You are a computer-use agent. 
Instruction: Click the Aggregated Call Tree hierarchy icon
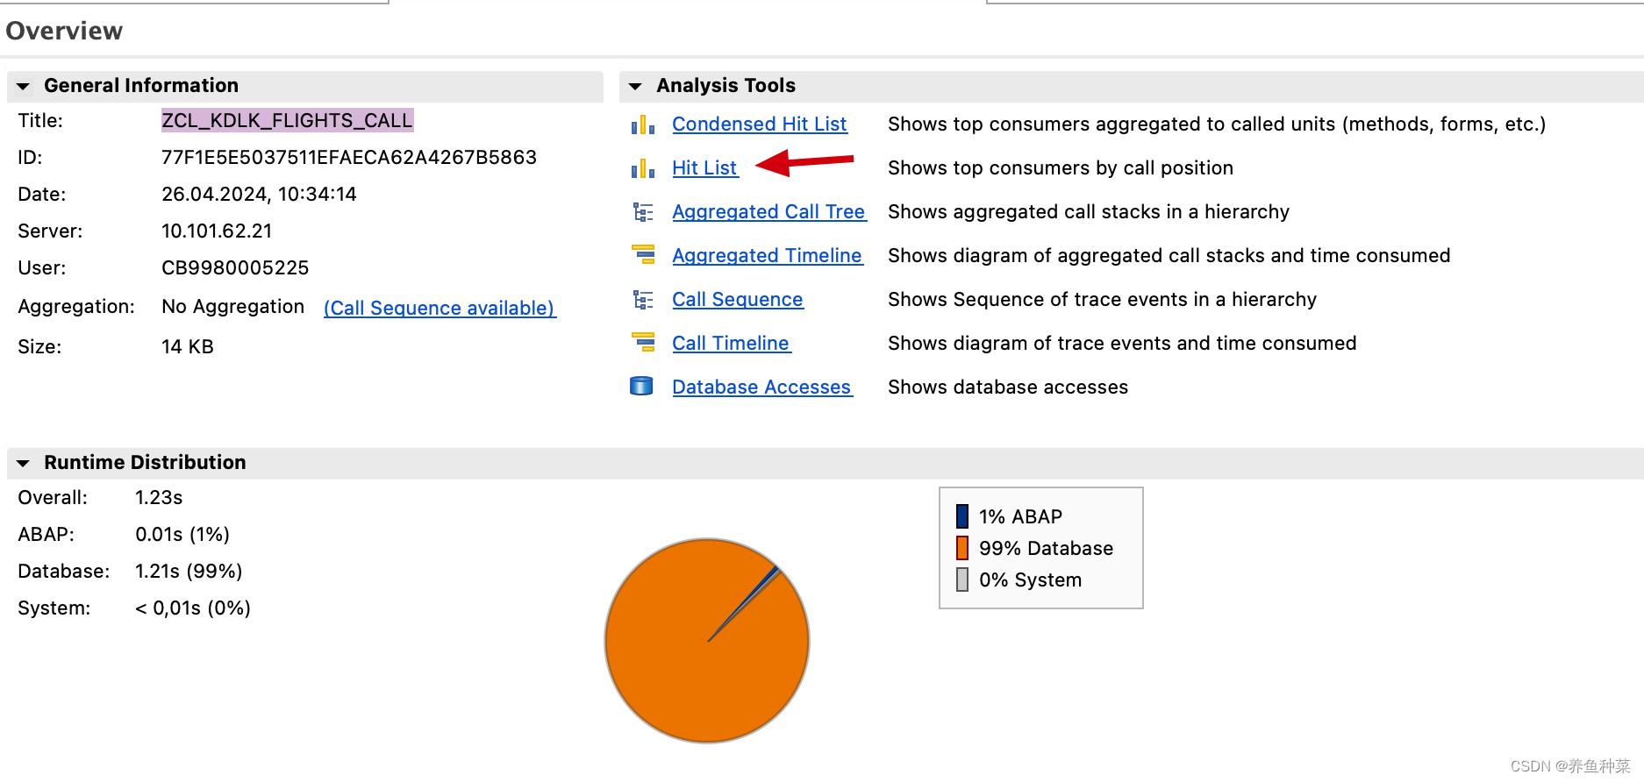pos(643,212)
